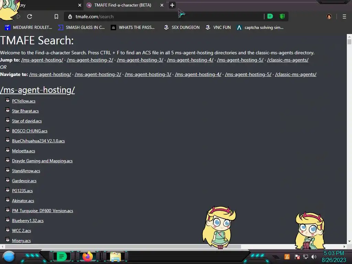Navigate to /ms-agent-hosting/ directory link

[x=50, y=74]
